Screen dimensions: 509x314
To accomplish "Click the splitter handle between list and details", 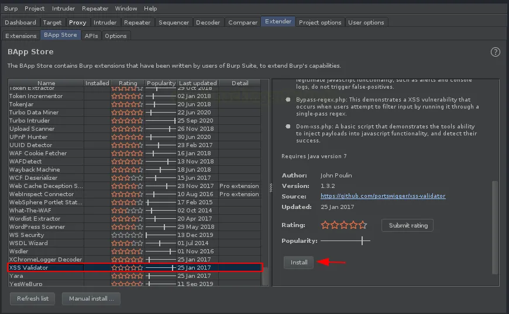I will click(270, 187).
